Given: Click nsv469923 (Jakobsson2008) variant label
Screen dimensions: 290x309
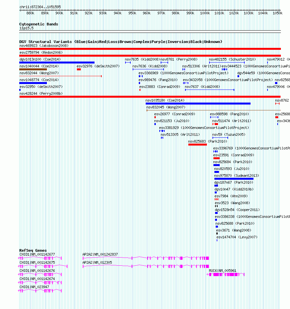Looking at the screenshot, I should [x=44, y=46].
